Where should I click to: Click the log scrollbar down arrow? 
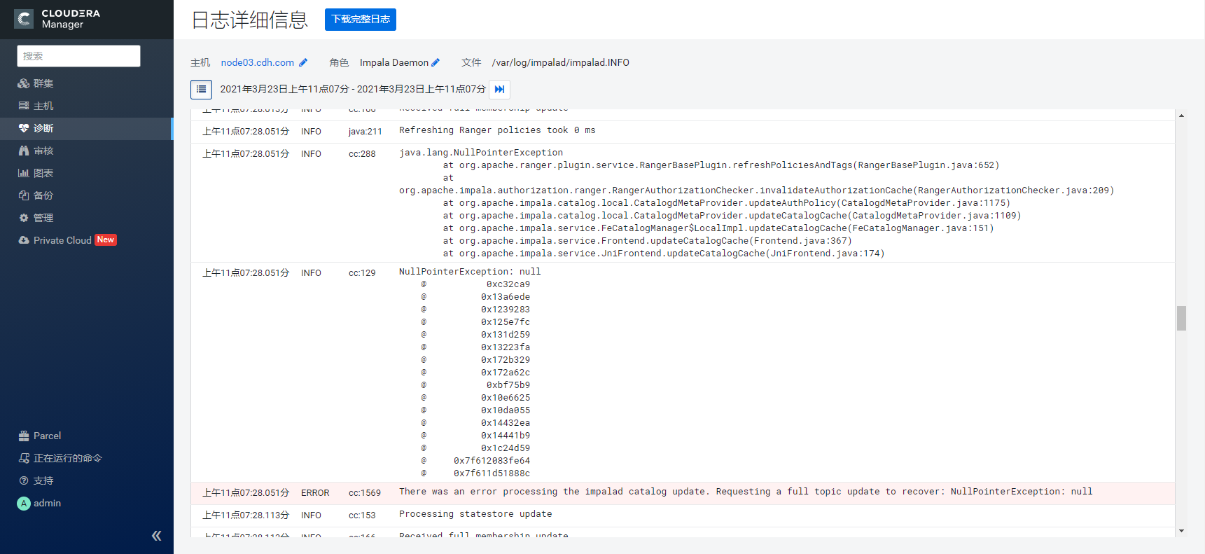pos(1181,531)
